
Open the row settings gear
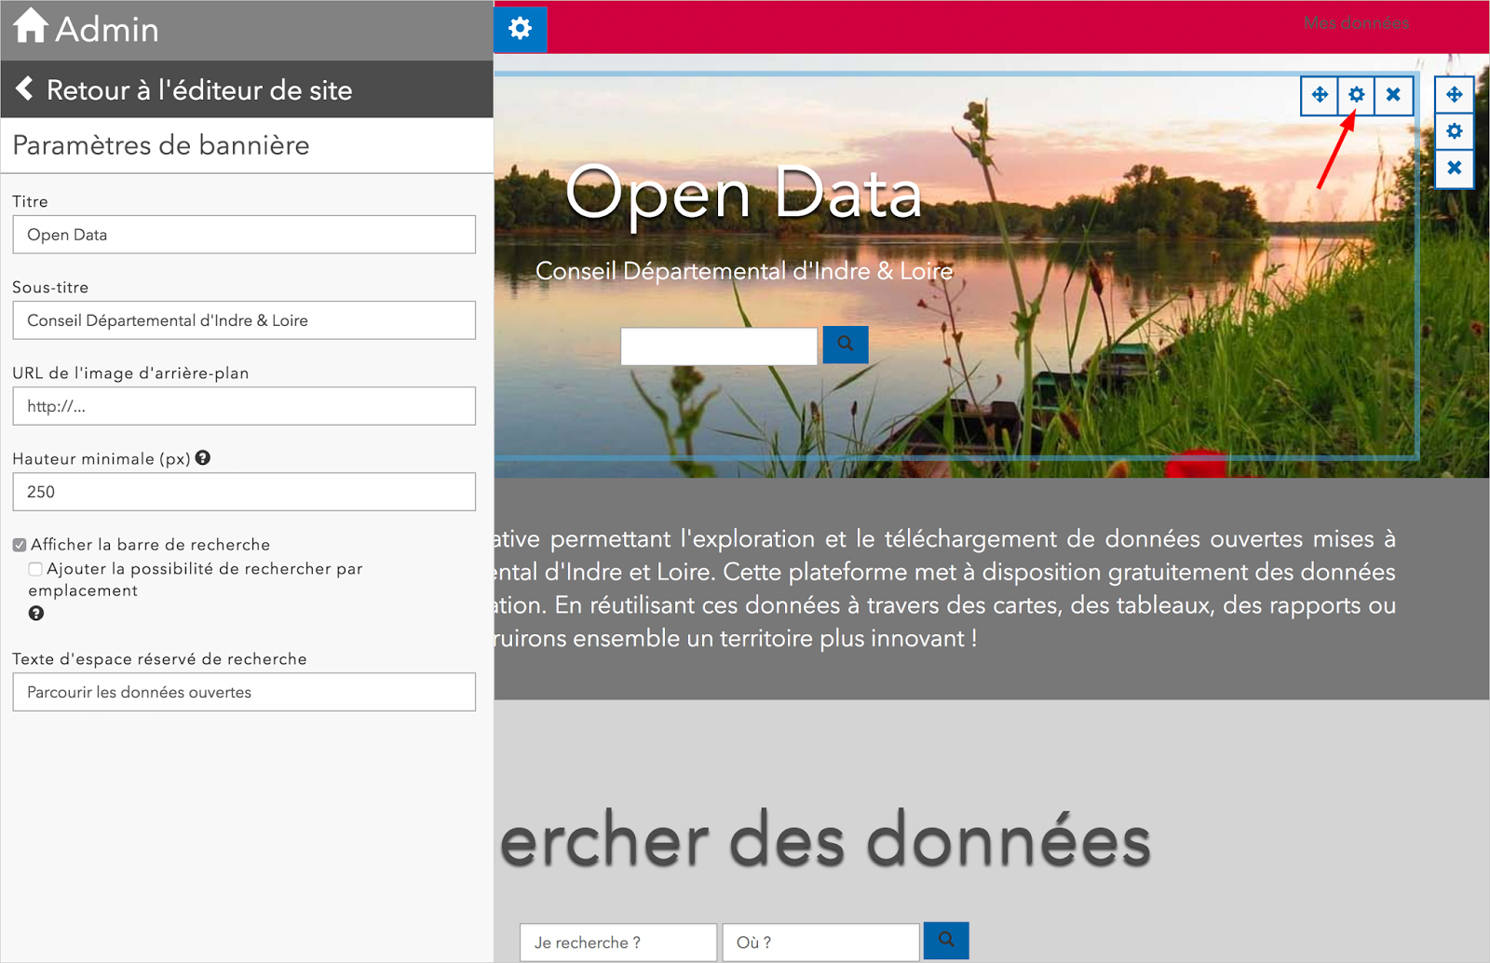[x=1455, y=131]
